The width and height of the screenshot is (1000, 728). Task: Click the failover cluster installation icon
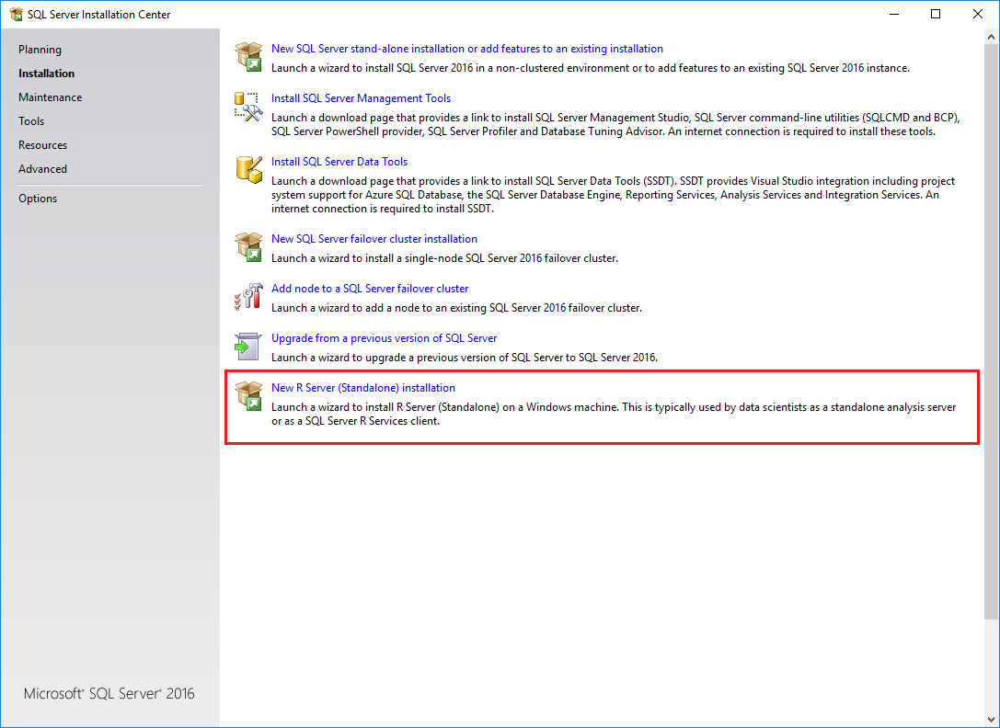(x=248, y=245)
